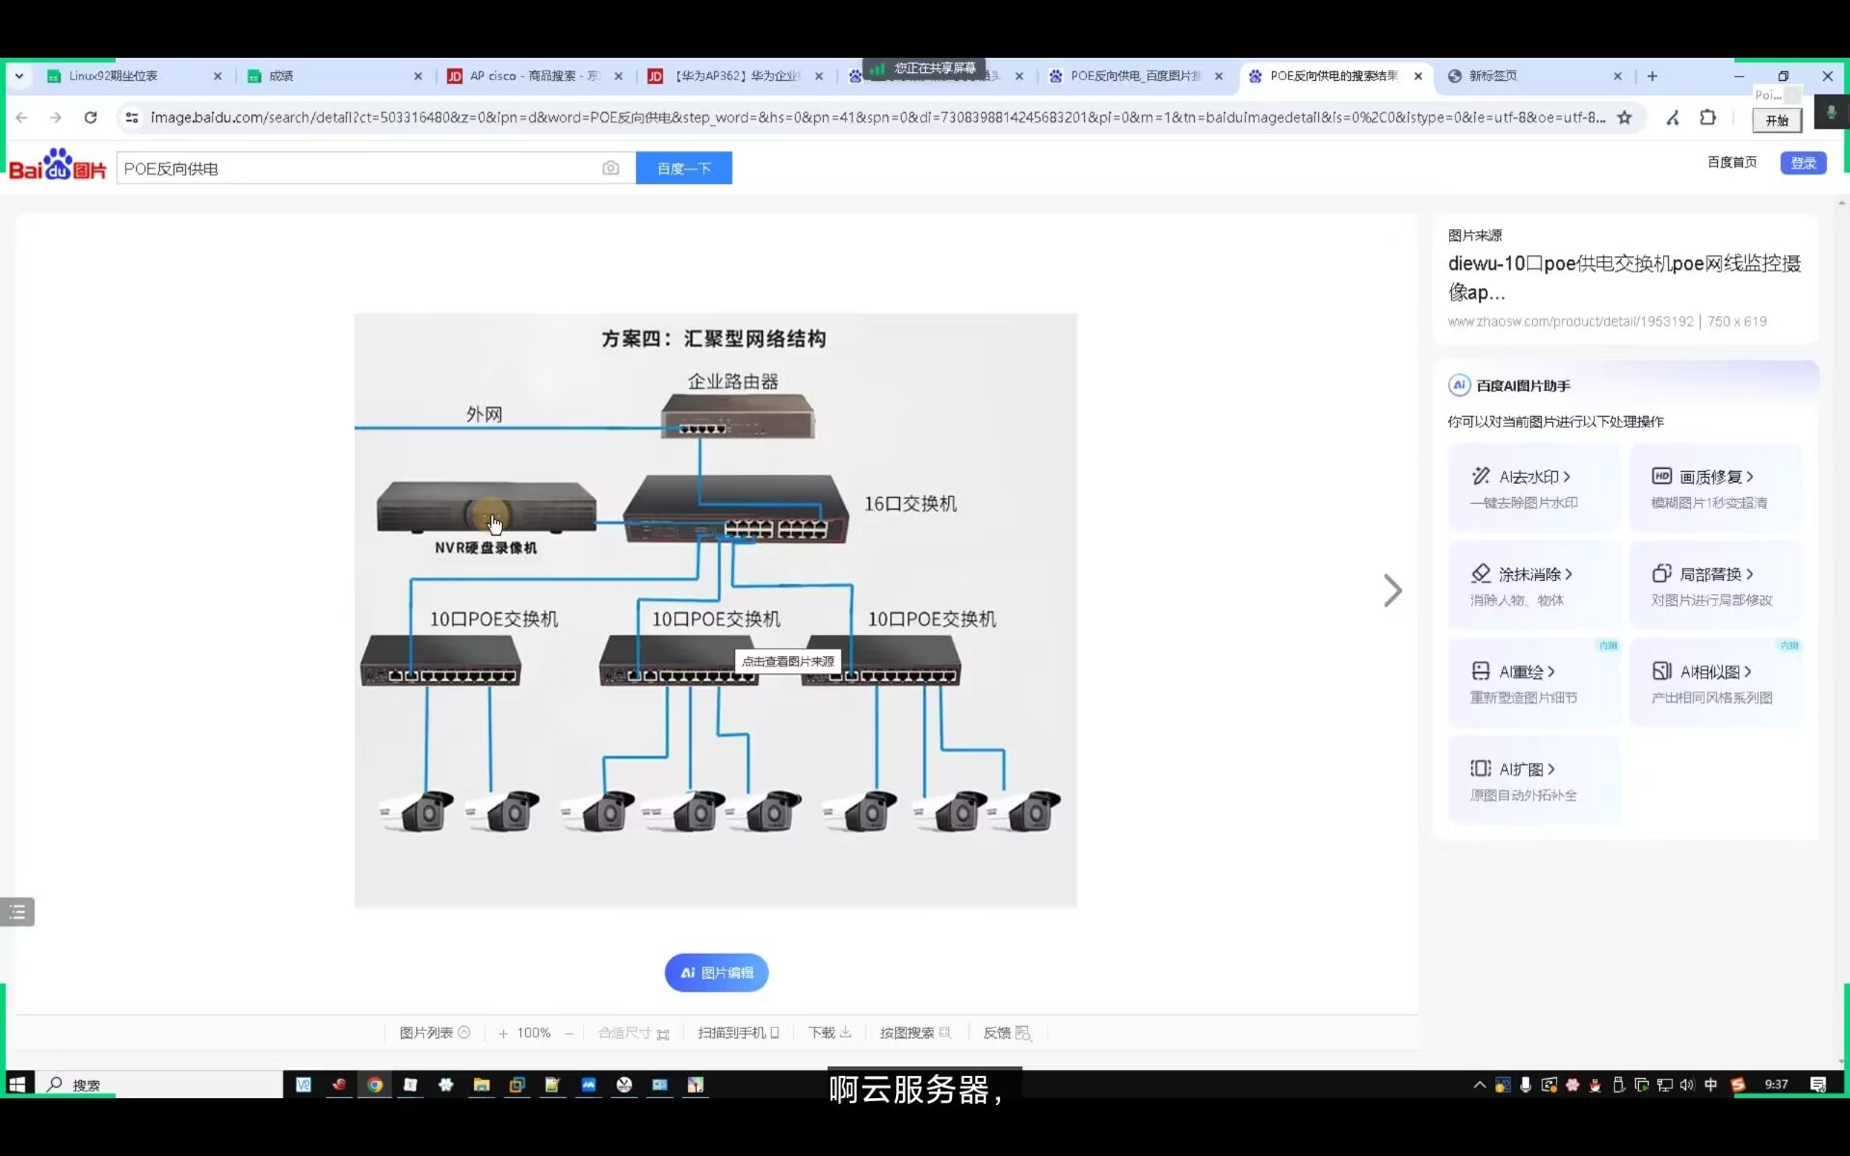This screenshot has width=1850, height=1156.
Task: Open the sidebar list toggle at left edge
Action: pyautogui.click(x=17, y=911)
